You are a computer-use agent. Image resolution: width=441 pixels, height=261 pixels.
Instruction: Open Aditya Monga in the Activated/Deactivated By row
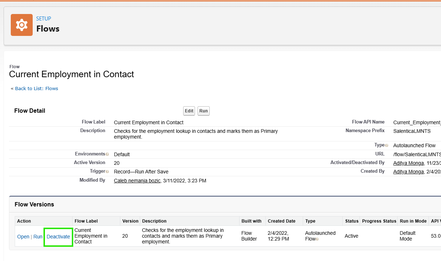[x=408, y=163]
